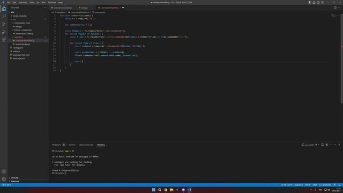This screenshot has width=343, height=193.
Task: Expand the Outline section
Action: click(14, 177)
